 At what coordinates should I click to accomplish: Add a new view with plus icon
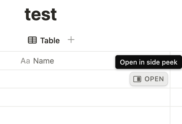(71, 40)
